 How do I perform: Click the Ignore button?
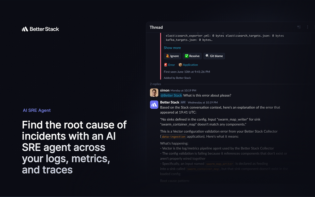pyautogui.click(x=172, y=56)
